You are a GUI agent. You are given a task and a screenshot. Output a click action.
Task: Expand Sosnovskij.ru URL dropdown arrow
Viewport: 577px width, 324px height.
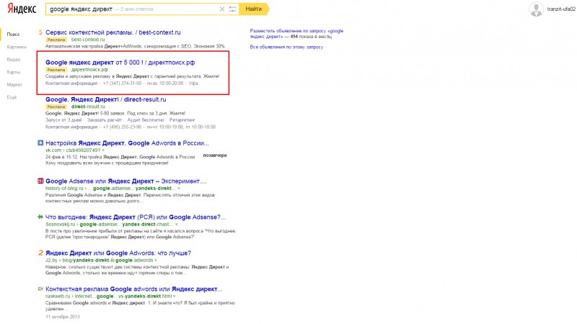(176, 225)
